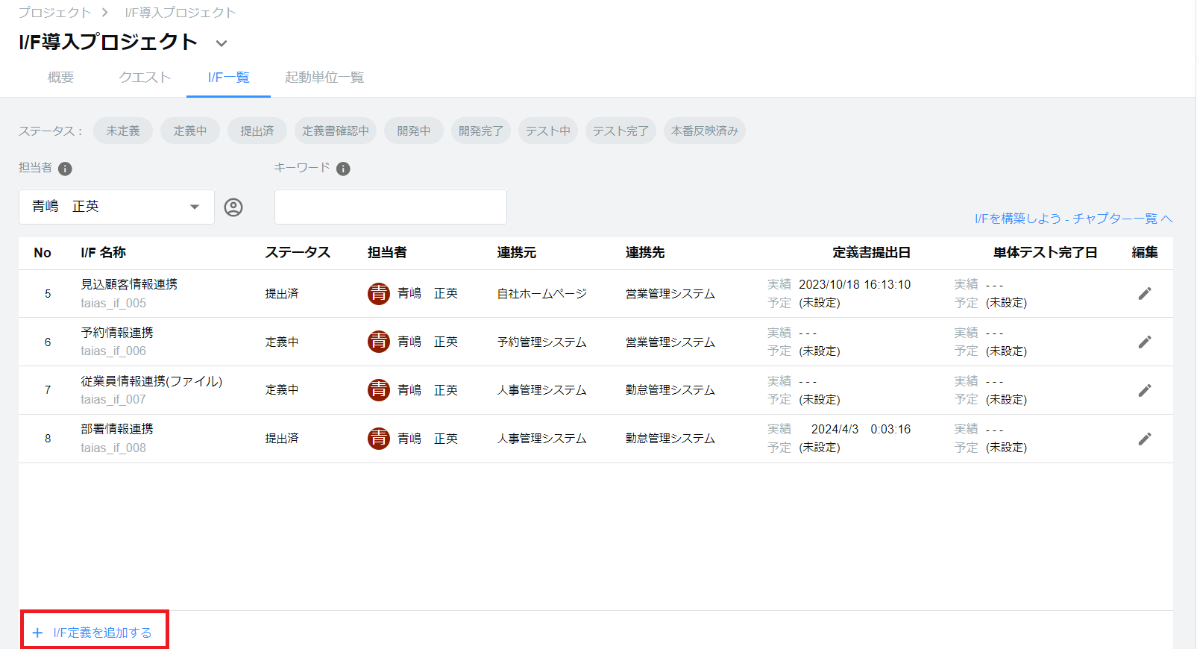Image resolution: width=1197 pixels, height=649 pixels.
Task: Expand the I/F導入プロジェクト title chevron
Action: tap(222, 43)
